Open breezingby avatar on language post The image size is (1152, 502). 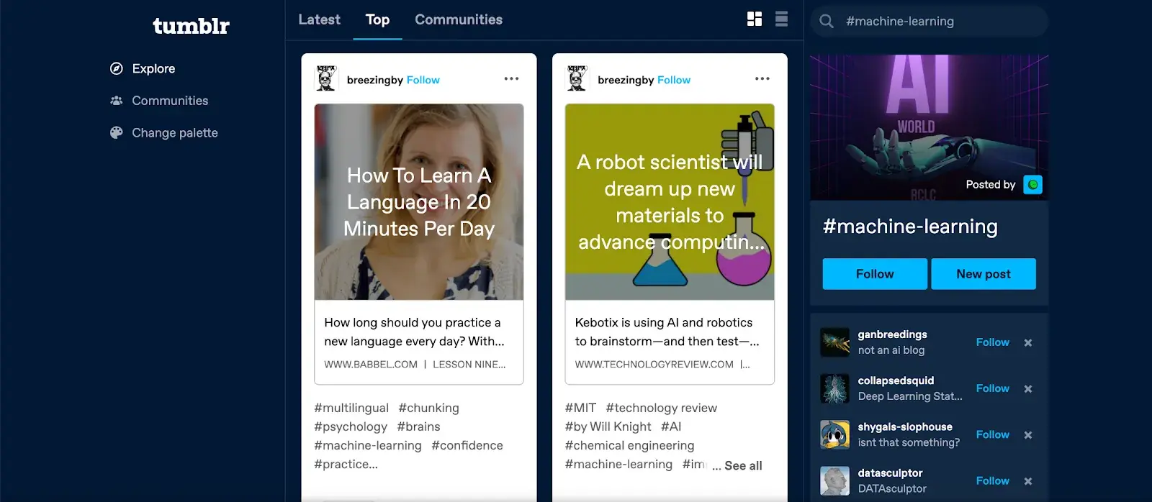pos(326,78)
